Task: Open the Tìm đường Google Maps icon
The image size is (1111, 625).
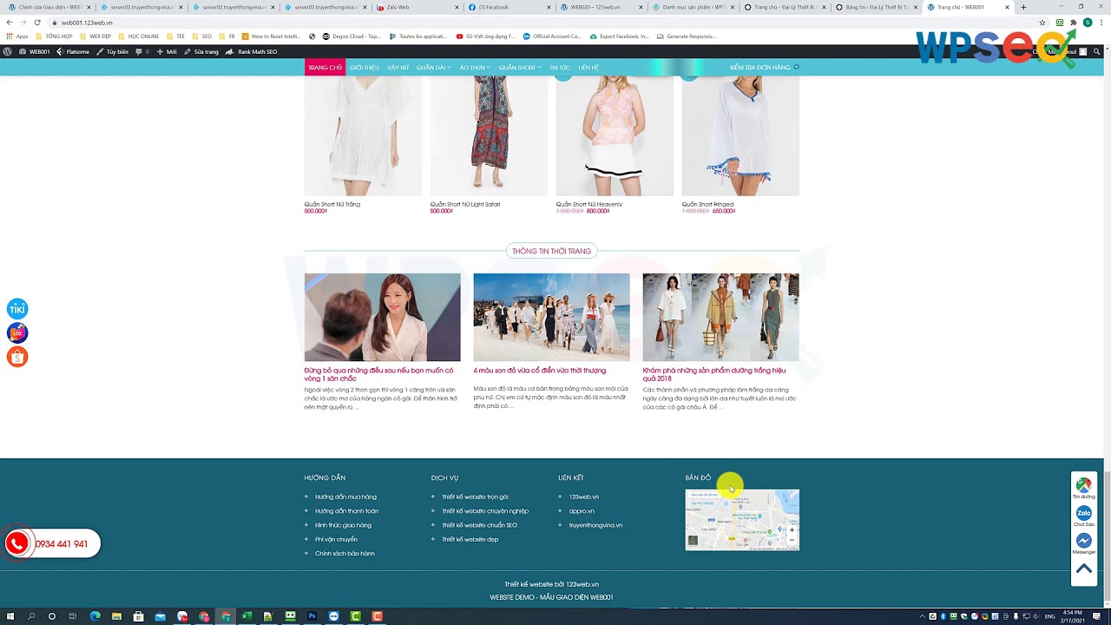Action: click(1084, 485)
